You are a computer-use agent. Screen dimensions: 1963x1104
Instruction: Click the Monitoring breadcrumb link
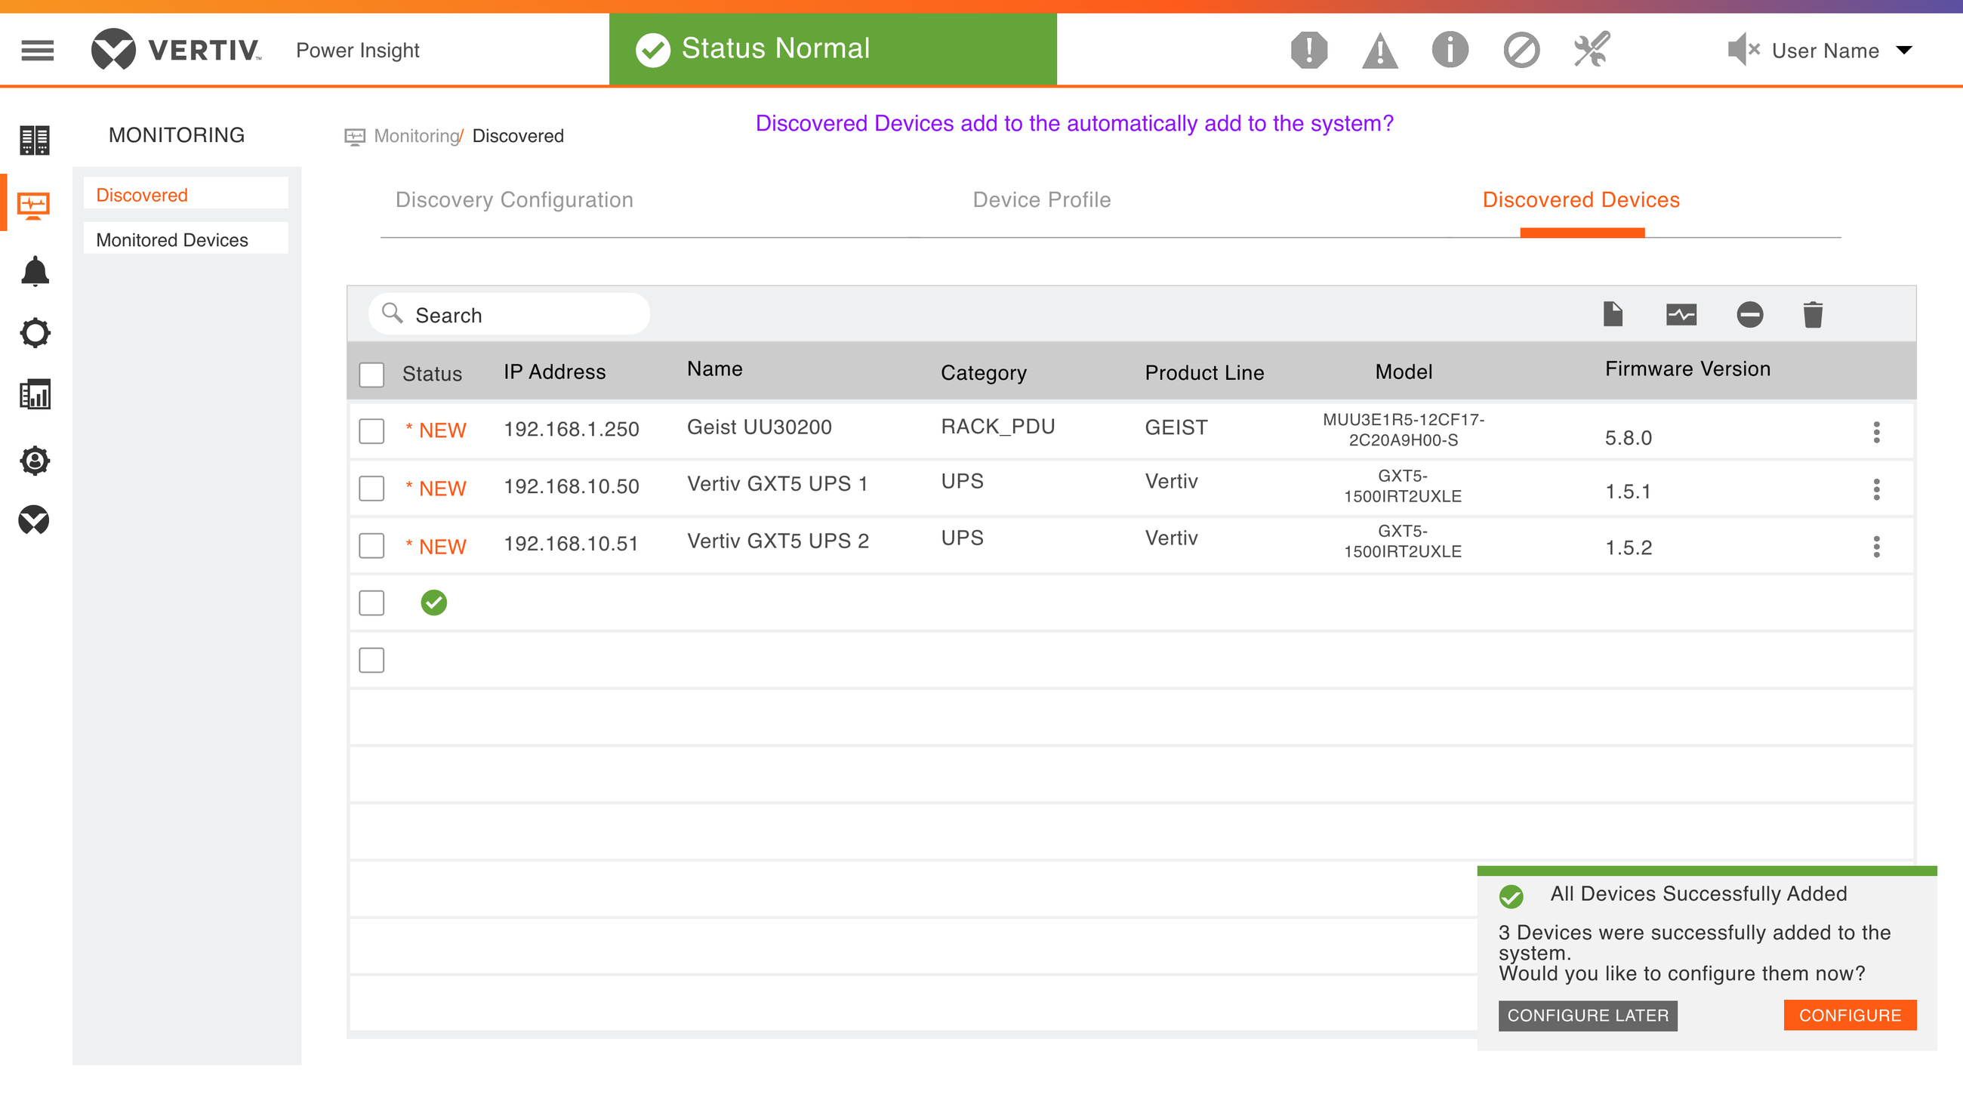tap(417, 136)
